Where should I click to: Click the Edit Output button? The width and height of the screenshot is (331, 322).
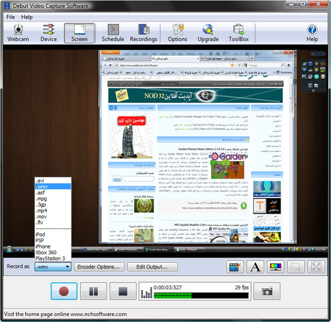point(151,267)
